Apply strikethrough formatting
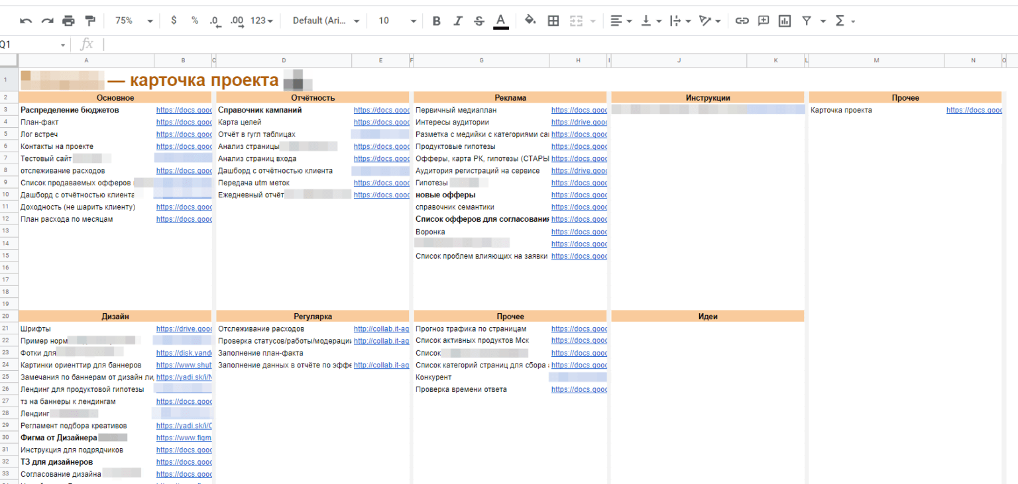The image size is (1018, 484). 479,21
